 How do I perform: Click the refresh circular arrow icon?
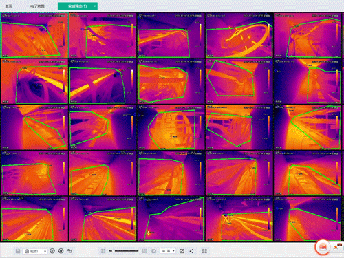[x=52, y=251]
